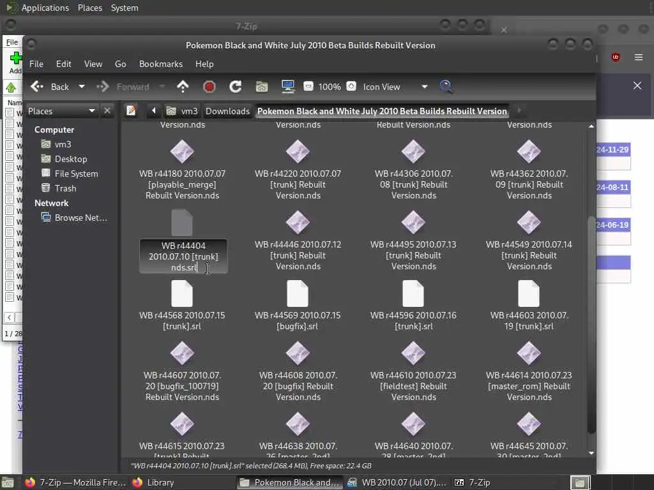The image size is (654, 490).
Task: Open the Back history dropdown arrow
Action: point(82,87)
